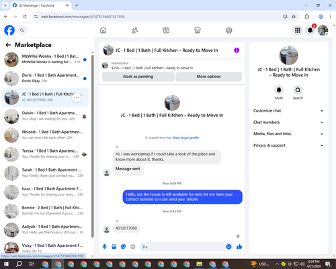Image resolution: width=336 pixels, height=269 pixels.
Task: Open Sarah conversation in chat list
Action: [x=45, y=173]
